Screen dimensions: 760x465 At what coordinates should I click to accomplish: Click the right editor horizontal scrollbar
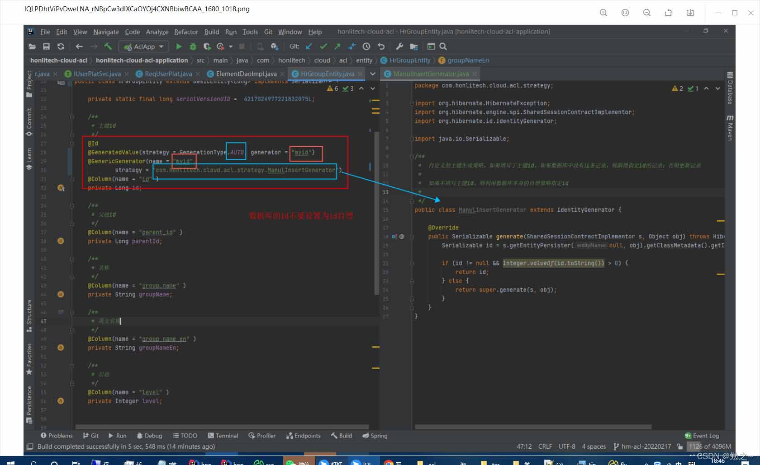[533, 427]
